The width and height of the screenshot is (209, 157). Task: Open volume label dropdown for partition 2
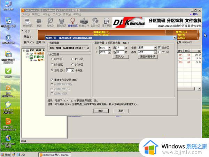pos(155,52)
